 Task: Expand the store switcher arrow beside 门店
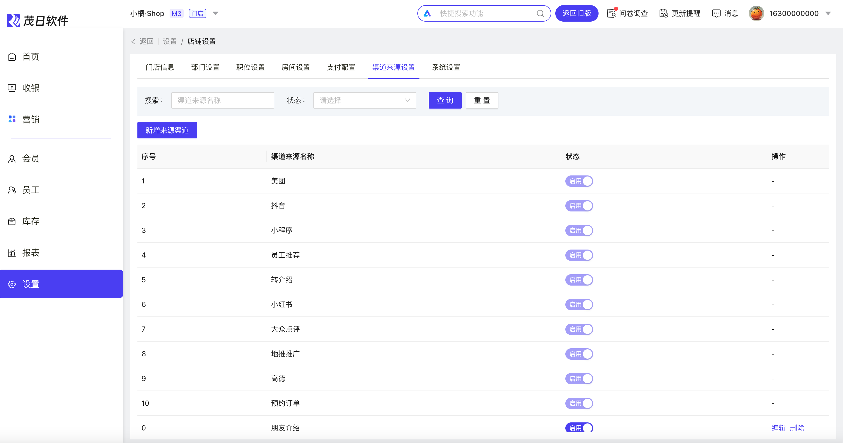pyautogui.click(x=216, y=13)
